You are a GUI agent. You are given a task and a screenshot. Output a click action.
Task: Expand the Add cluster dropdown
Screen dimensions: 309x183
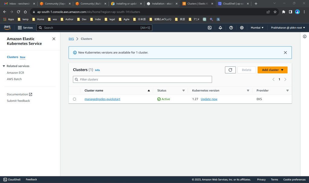click(272, 70)
